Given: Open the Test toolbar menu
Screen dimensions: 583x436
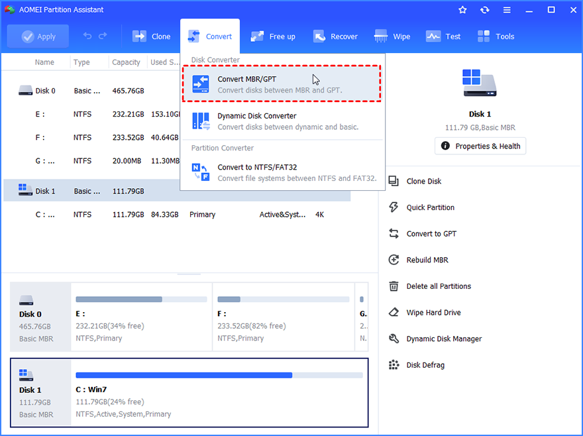Looking at the screenshot, I should tap(443, 36).
